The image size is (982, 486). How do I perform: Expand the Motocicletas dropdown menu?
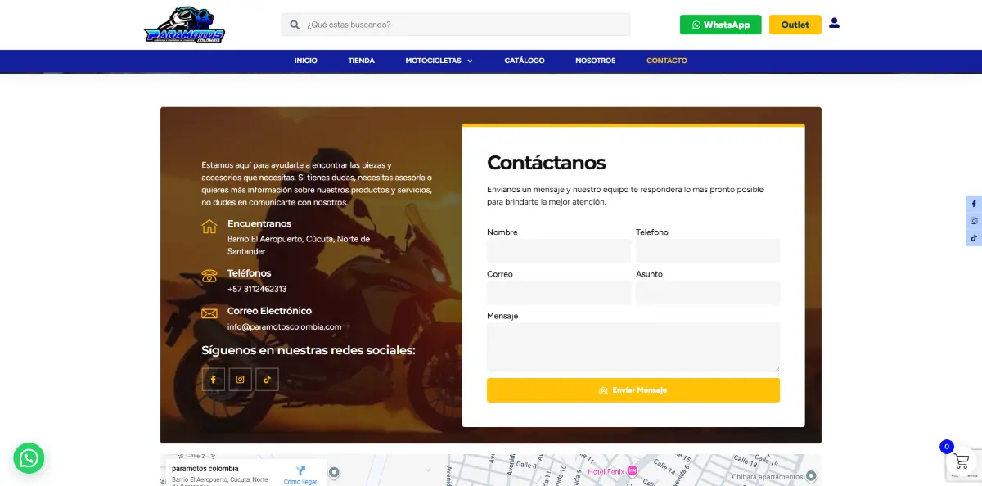[439, 61]
